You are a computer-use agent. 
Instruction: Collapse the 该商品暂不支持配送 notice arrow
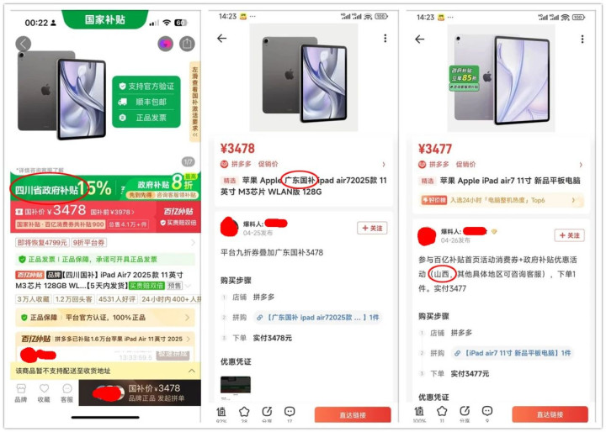[192, 371]
